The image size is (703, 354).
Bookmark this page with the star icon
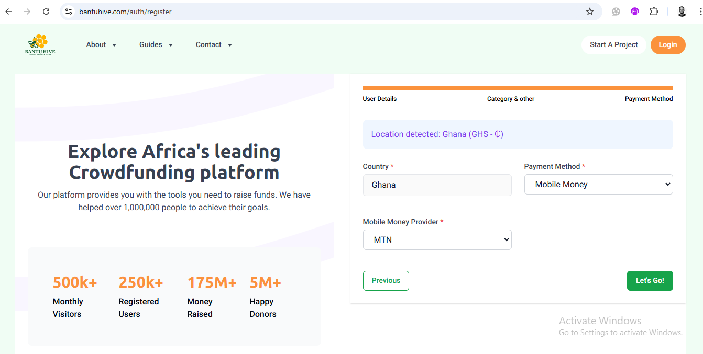point(590,12)
